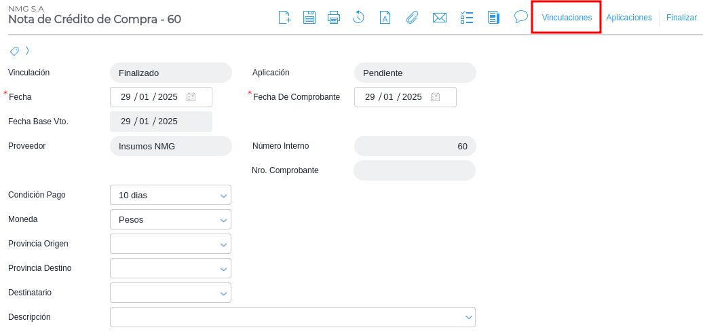Open calendar picker for Fecha De Comprobante

(x=436, y=97)
